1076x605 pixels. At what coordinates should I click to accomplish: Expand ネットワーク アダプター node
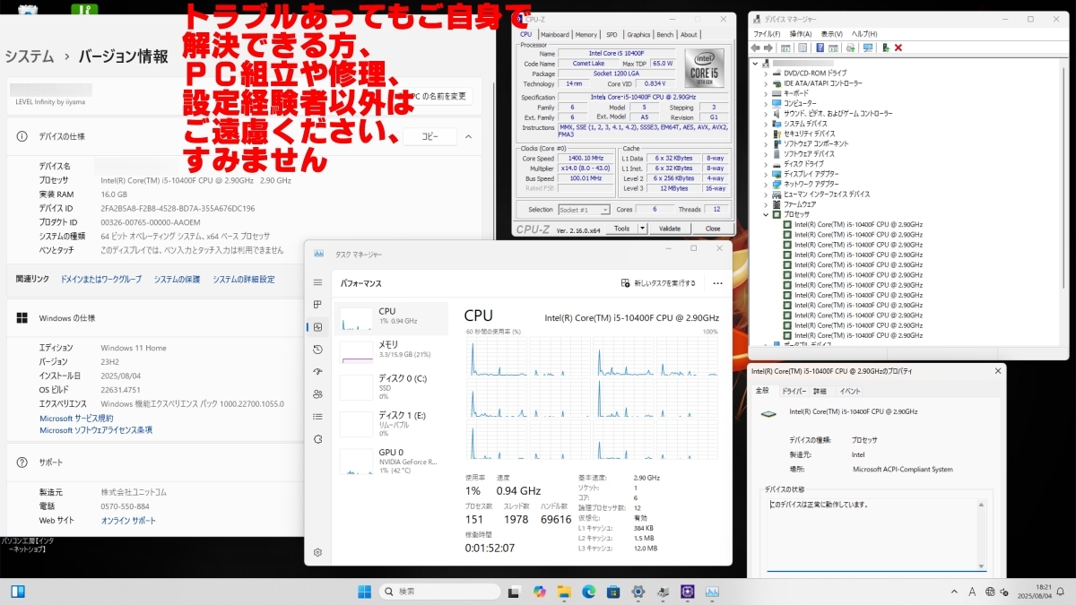point(766,184)
